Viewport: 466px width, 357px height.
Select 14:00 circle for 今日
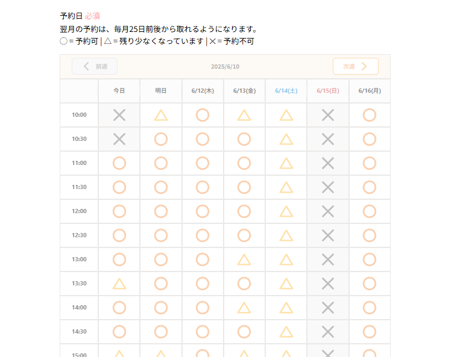tap(119, 308)
